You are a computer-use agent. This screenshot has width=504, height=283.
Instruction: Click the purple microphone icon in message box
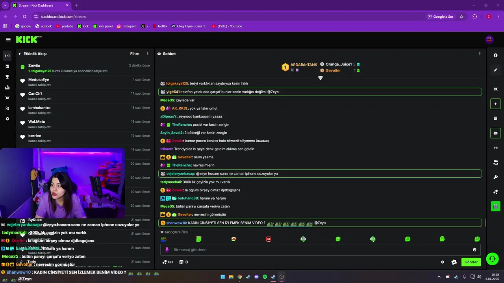[167, 250]
